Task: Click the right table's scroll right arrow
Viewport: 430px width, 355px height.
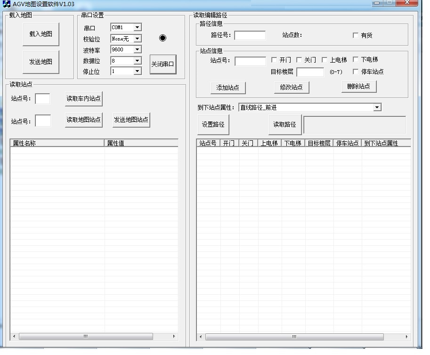Action: [x=408, y=337]
